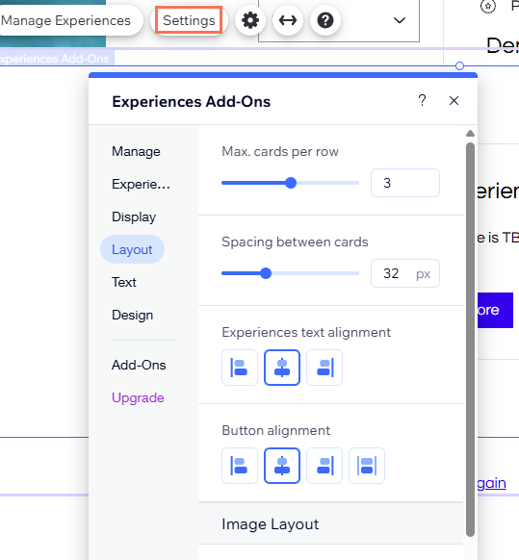Select the Layout tab

click(x=132, y=249)
